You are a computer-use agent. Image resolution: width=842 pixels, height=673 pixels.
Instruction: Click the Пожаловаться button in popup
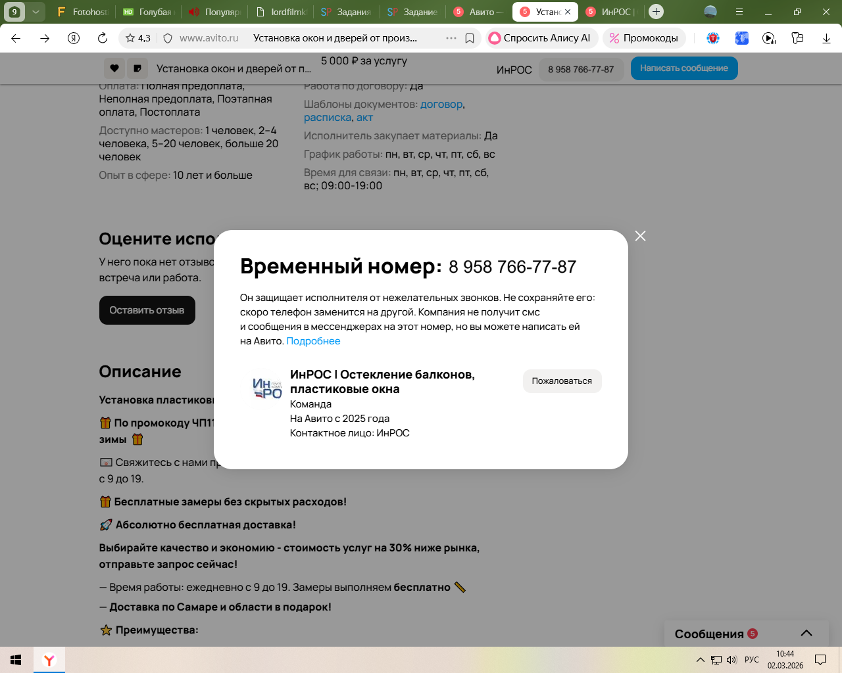562,381
